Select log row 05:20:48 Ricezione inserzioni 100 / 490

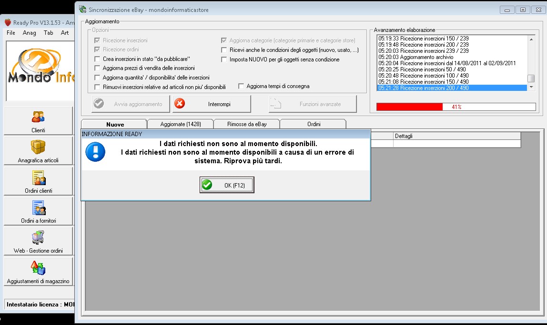coord(452,76)
